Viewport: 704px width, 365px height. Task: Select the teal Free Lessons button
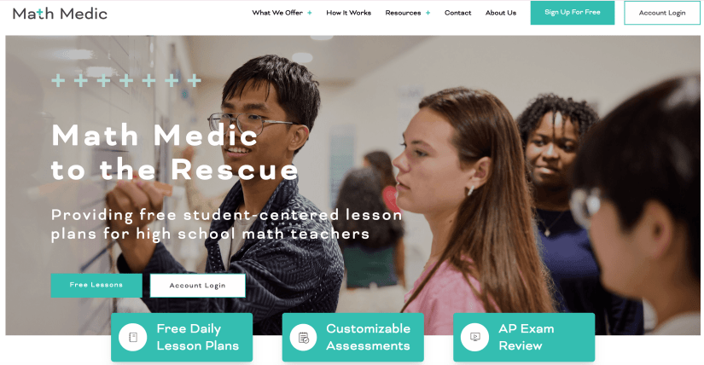(x=96, y=285)
